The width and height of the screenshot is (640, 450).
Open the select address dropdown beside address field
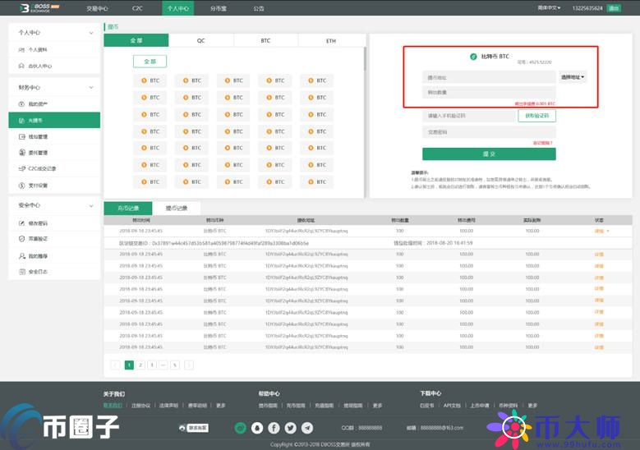coord(573,77)
